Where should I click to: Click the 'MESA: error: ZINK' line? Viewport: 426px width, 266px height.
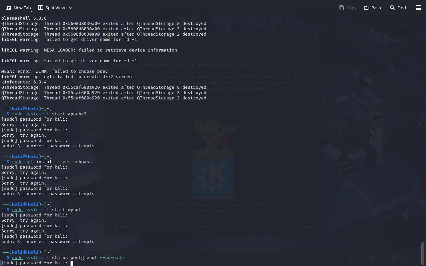55,71
